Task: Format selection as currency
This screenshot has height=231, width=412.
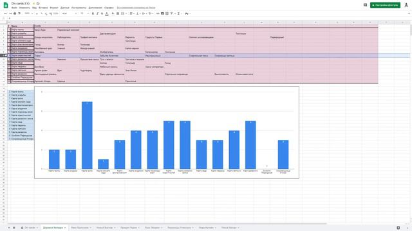Action: 37,13
